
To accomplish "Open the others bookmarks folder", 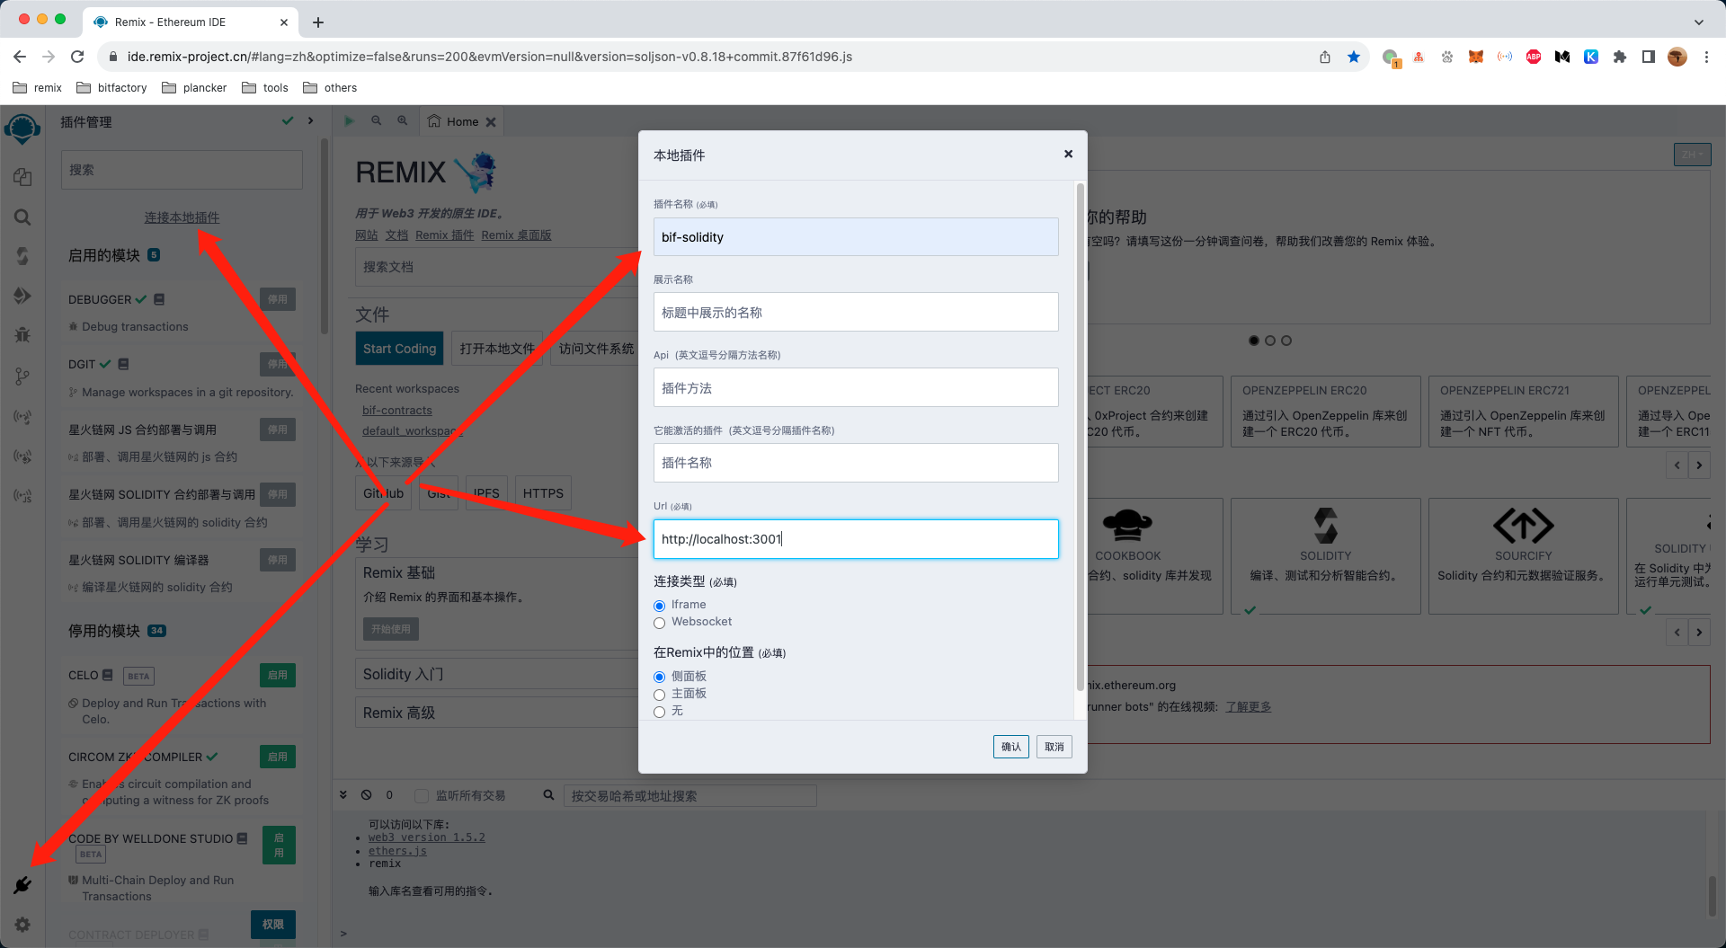I will [x=330, y=87].
